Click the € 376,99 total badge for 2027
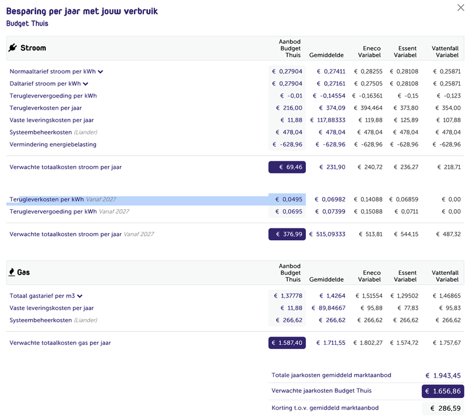Image resolution: width=468 pixels, height=419 pixels. 287,234
